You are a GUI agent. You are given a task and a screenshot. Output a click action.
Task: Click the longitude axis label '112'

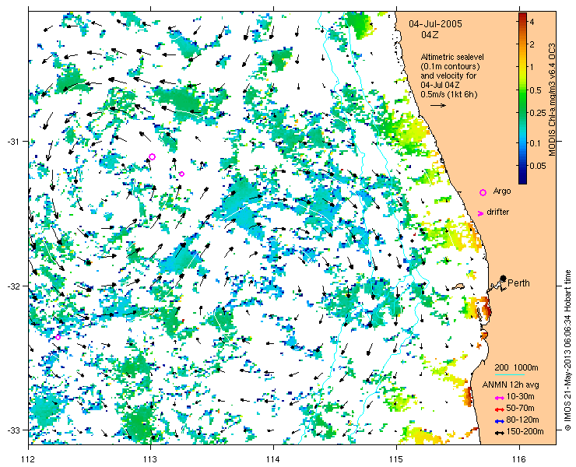[x=28, y=459]
